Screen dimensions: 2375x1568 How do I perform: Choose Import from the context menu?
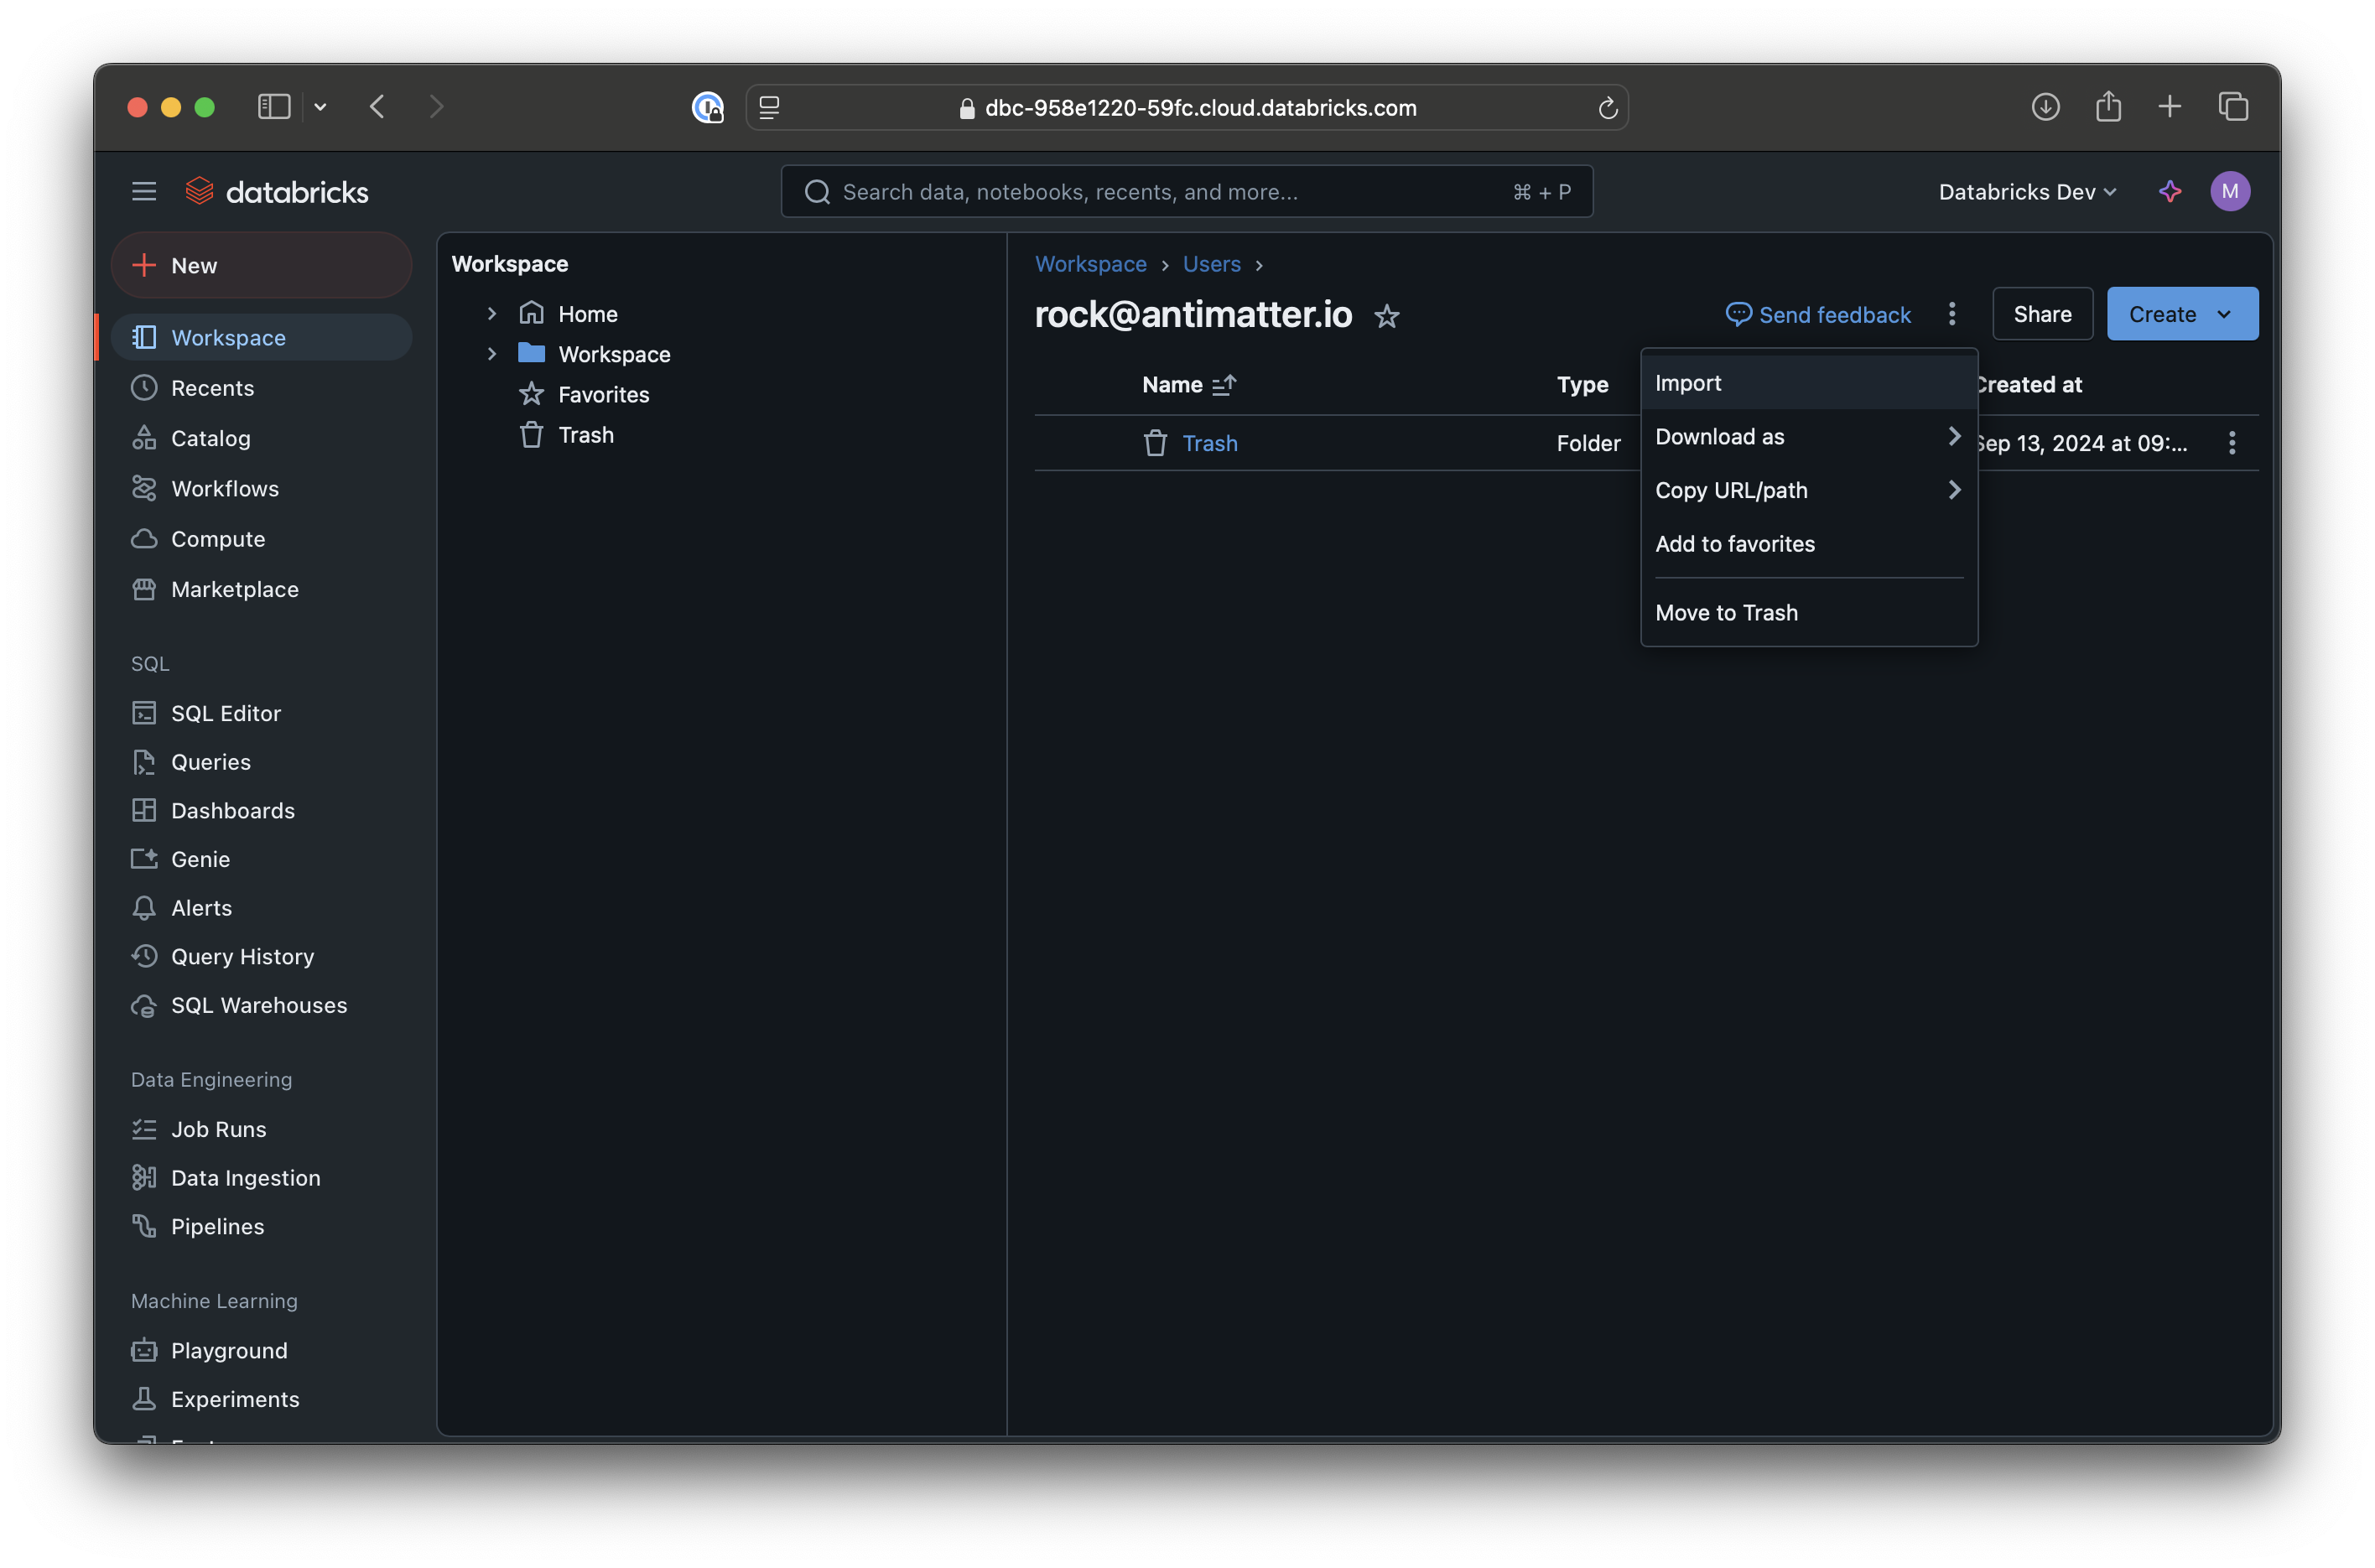1808,383
